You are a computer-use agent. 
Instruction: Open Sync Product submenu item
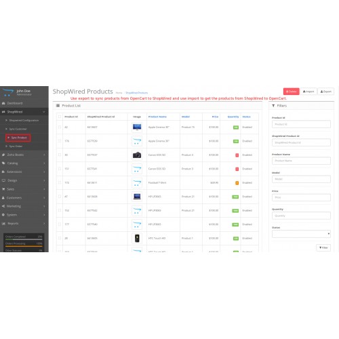pos(19,138)
